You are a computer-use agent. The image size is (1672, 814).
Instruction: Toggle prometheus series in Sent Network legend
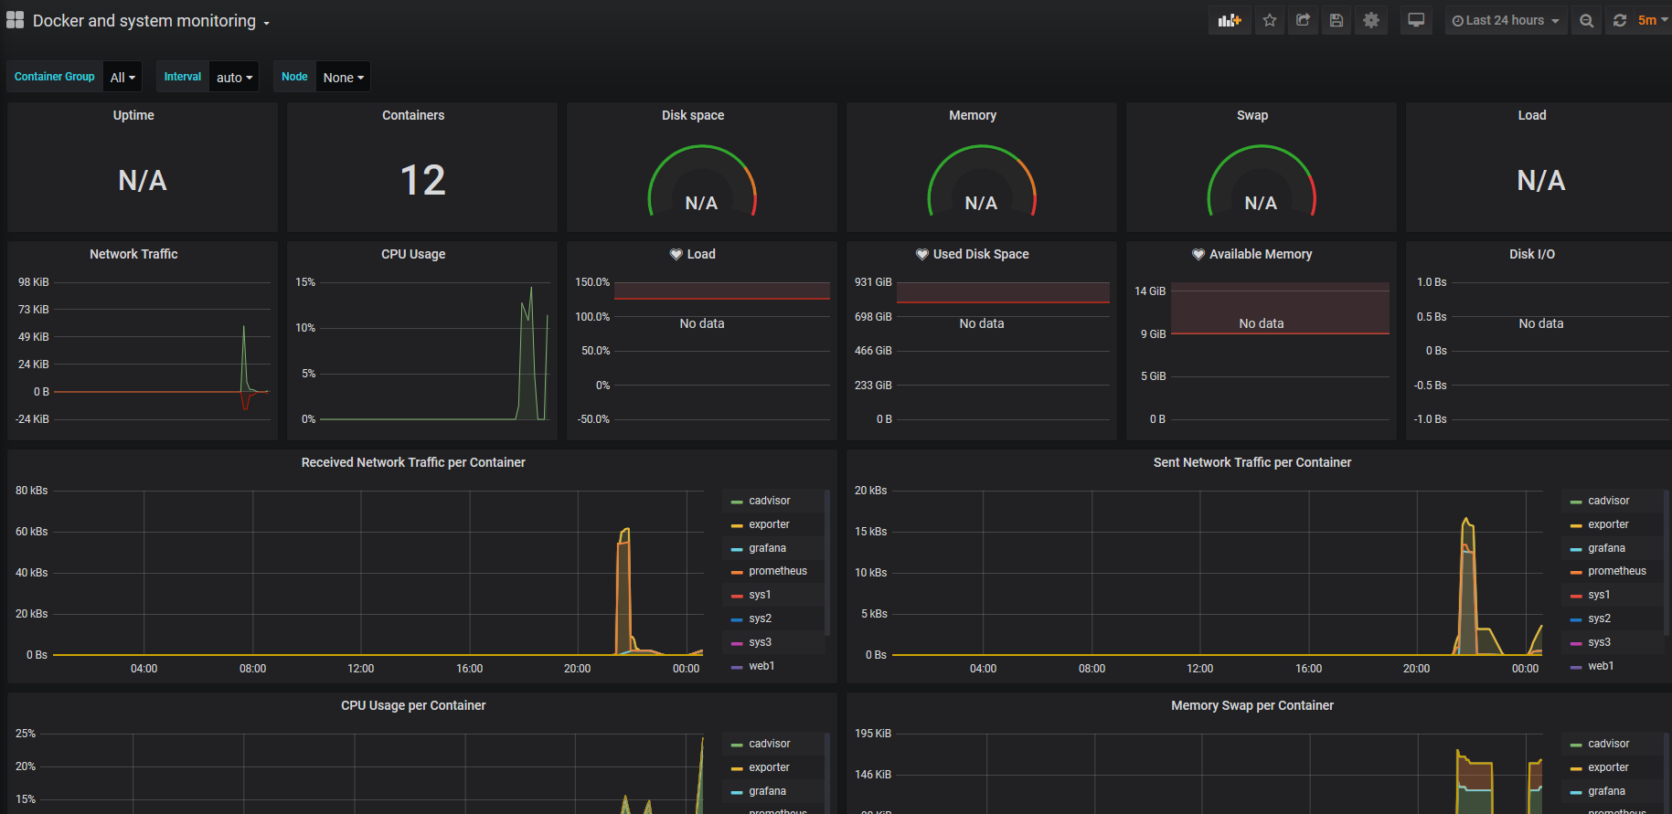coord(1617,571)
